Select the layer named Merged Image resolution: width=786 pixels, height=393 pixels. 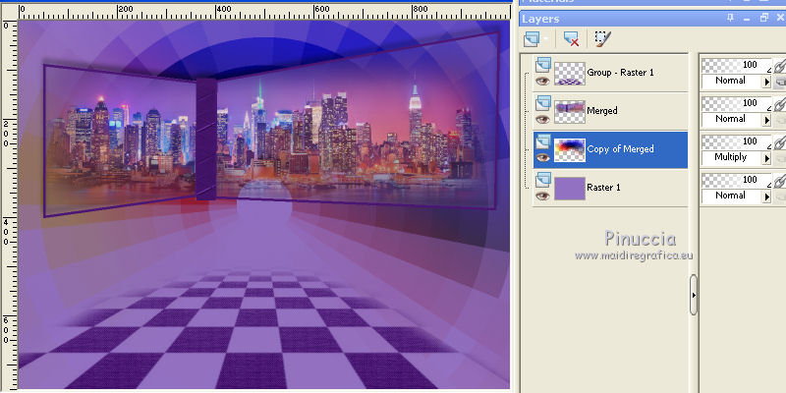pyautogui.click(x=602, y=111)
